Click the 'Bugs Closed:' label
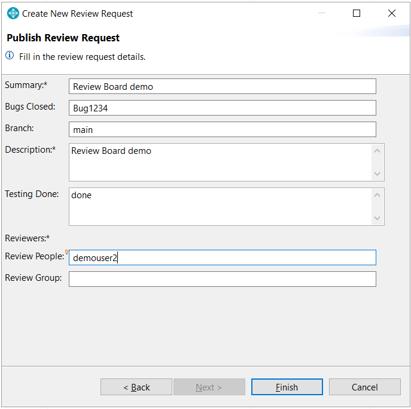This screenshot has width=411, height=409. (30, 107)
